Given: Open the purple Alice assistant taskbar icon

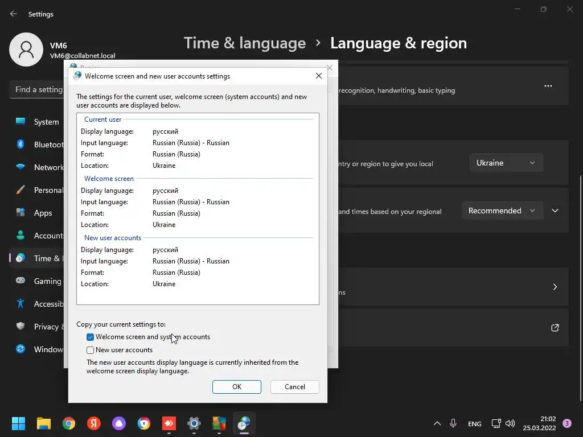Looking at the screenshot, I should (119, 423).
